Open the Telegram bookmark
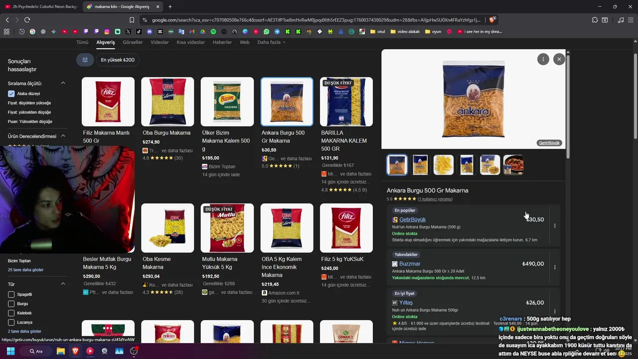638x359 pixels. (277, 31)
